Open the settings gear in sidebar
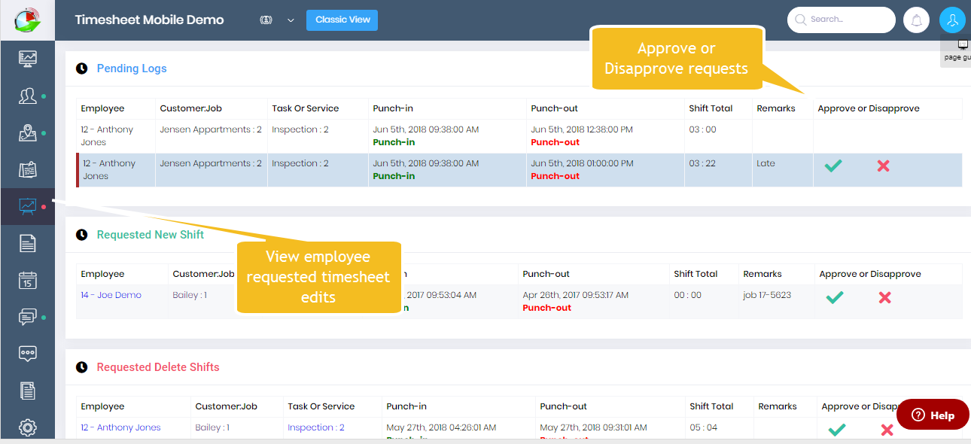Screen dimensions: 971x444 (x=27, y=427)
